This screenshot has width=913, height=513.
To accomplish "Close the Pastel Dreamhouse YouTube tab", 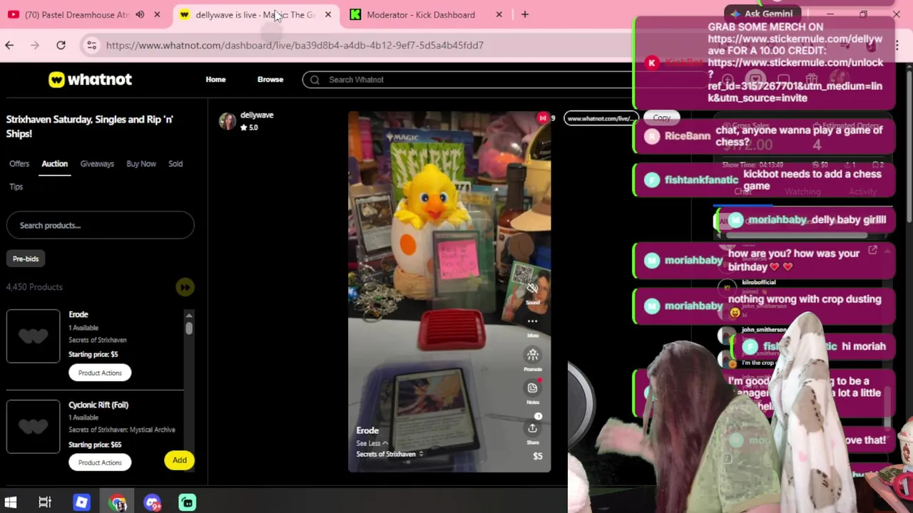I will (157, 14).
